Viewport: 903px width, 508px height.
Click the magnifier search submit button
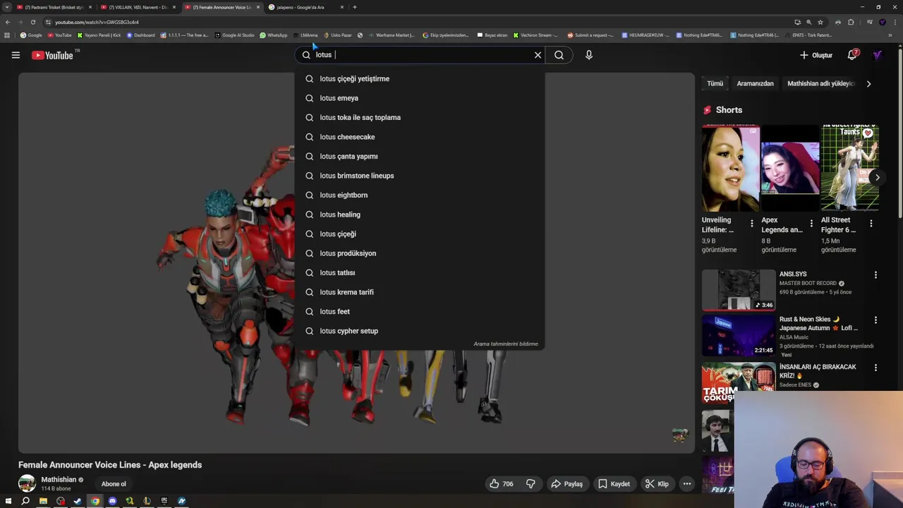coord(559,55)
